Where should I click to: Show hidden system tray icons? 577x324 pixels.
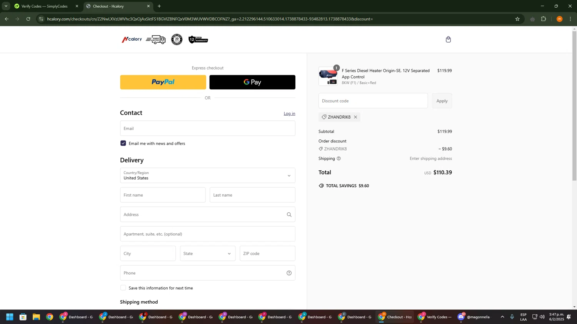coord(502,317)
